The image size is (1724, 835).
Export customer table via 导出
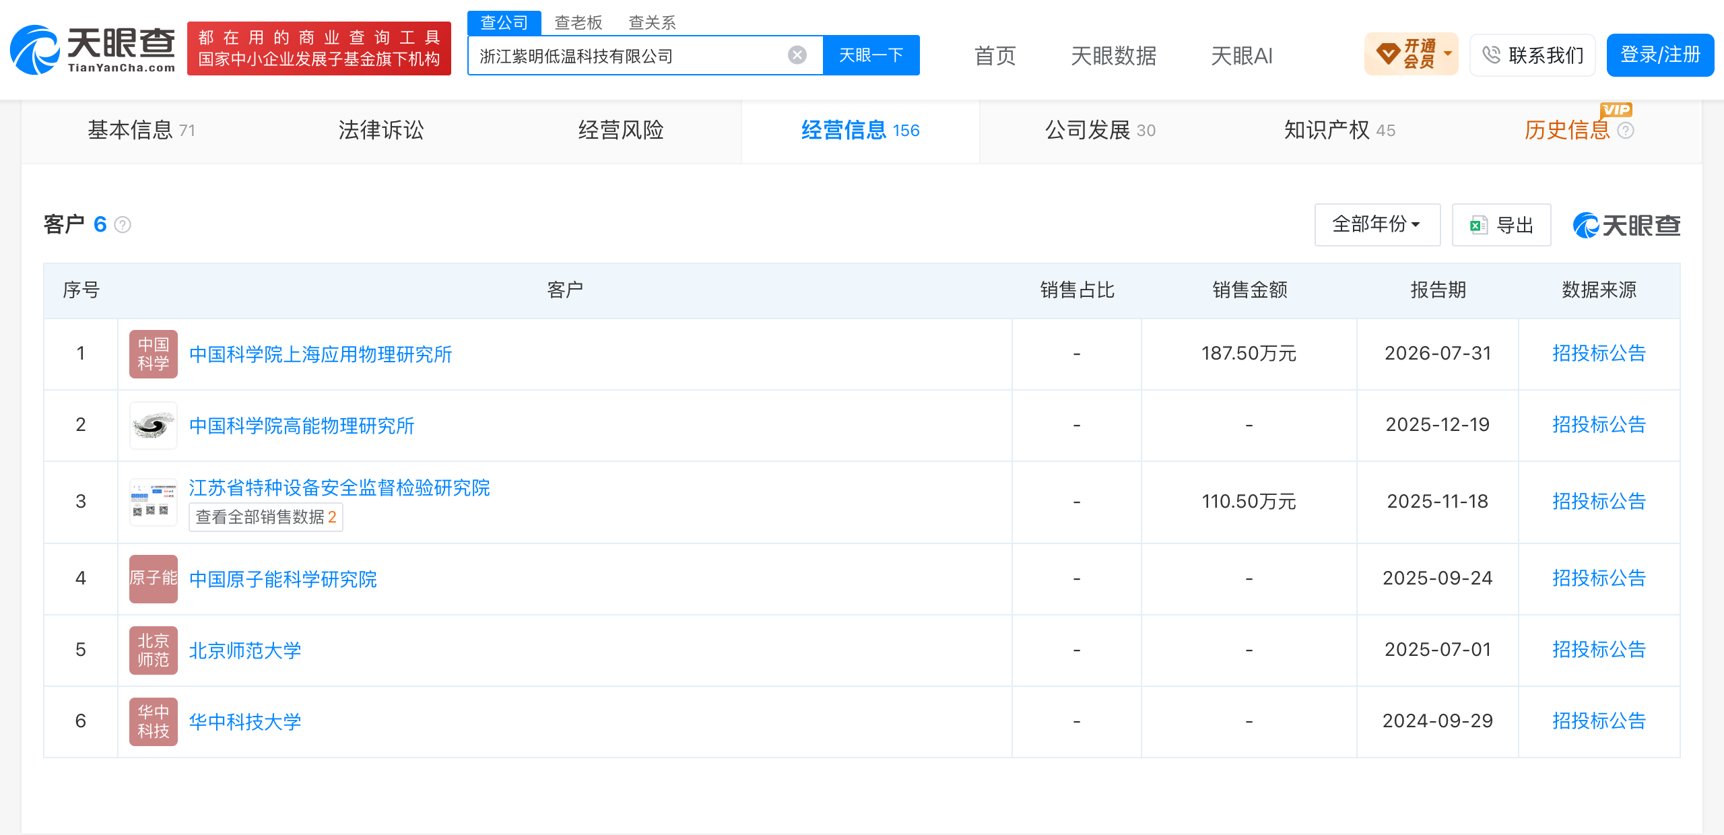[1501, 225]
